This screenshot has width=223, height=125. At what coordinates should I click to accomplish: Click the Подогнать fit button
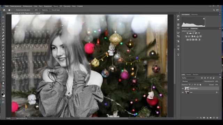pos(45,10)
